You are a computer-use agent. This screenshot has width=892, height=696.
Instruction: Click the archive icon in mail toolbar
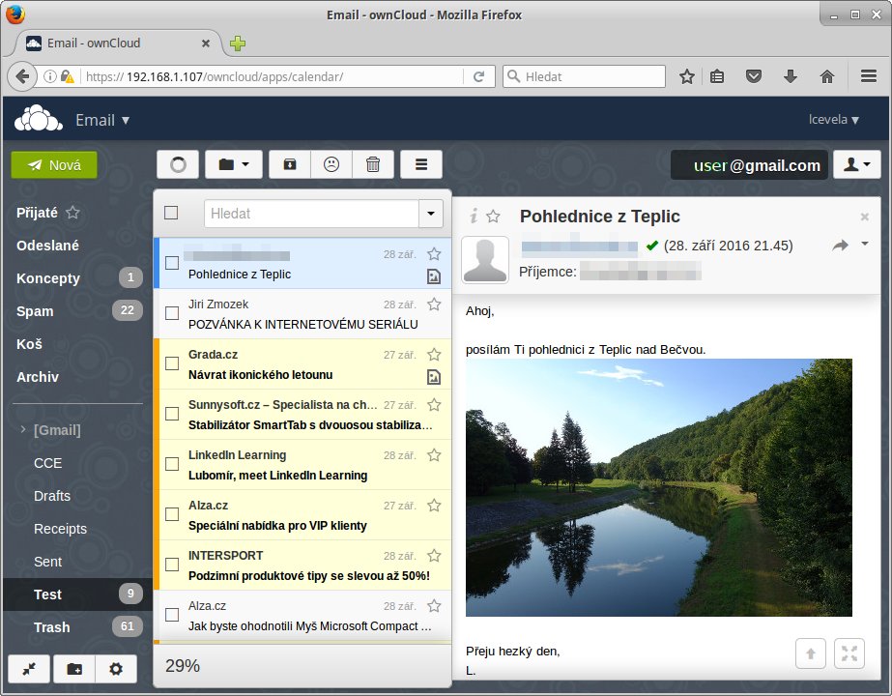point(289,164)
